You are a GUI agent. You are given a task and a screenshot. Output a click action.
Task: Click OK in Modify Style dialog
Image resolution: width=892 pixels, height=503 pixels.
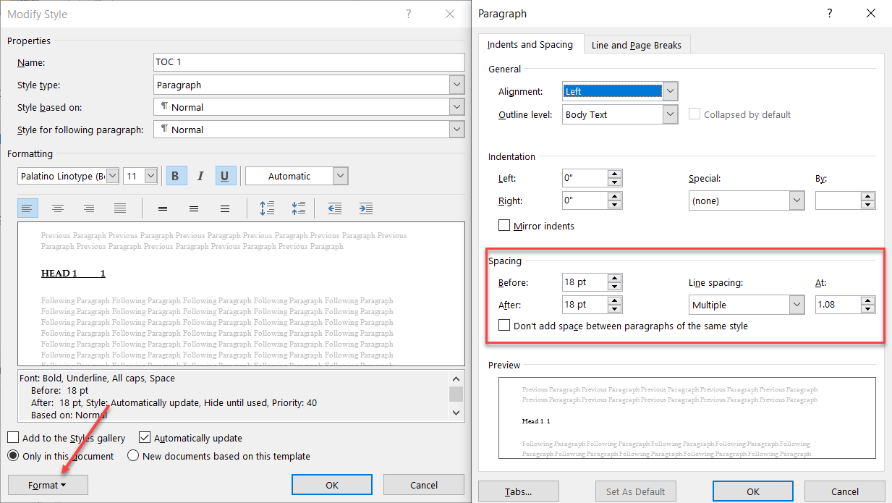[332, 485]
